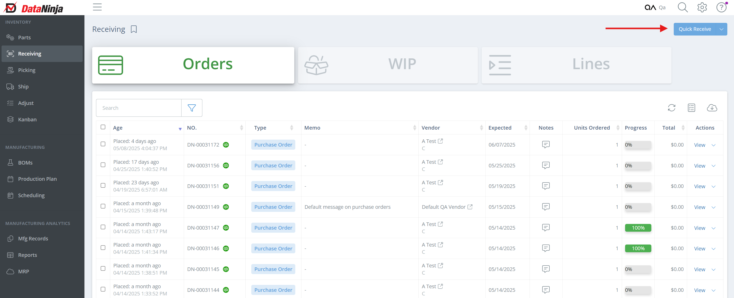
Task: Switch to the WIP tab
Action: [x=387, y=65]
